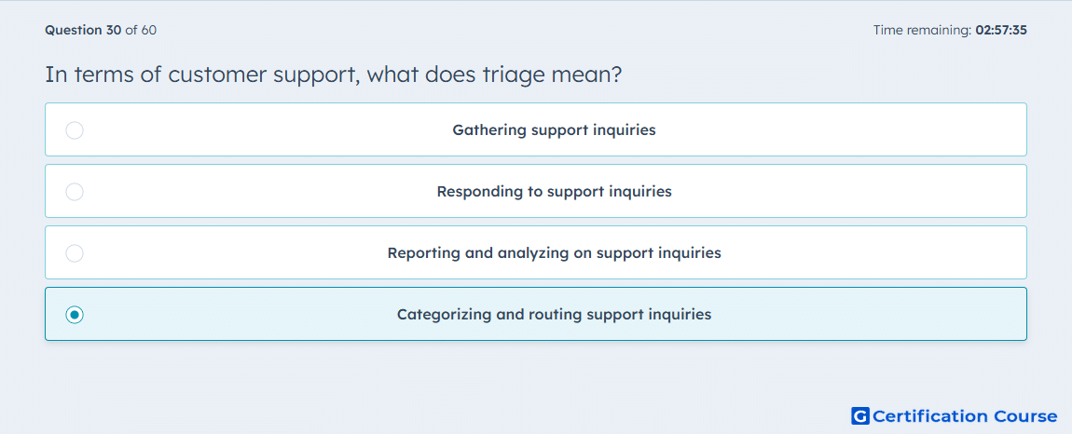Click empty space inside the Responding answer card
Screen dimensions: 1072x434
(x=855, y=191)
